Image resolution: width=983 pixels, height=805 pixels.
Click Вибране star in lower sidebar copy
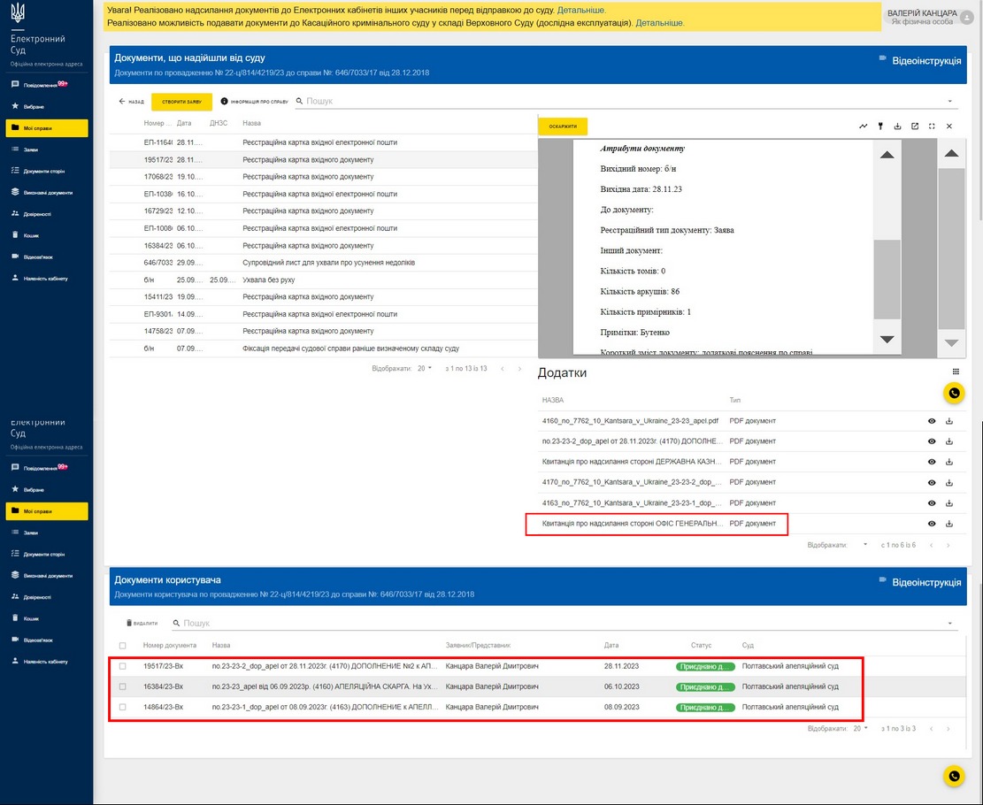pyautogui.click(x=15, y=489)
